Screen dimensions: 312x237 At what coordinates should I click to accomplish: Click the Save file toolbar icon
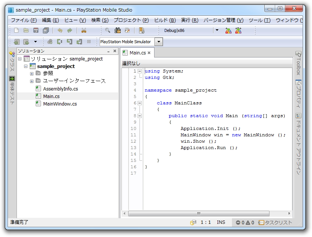click(36, 30)
